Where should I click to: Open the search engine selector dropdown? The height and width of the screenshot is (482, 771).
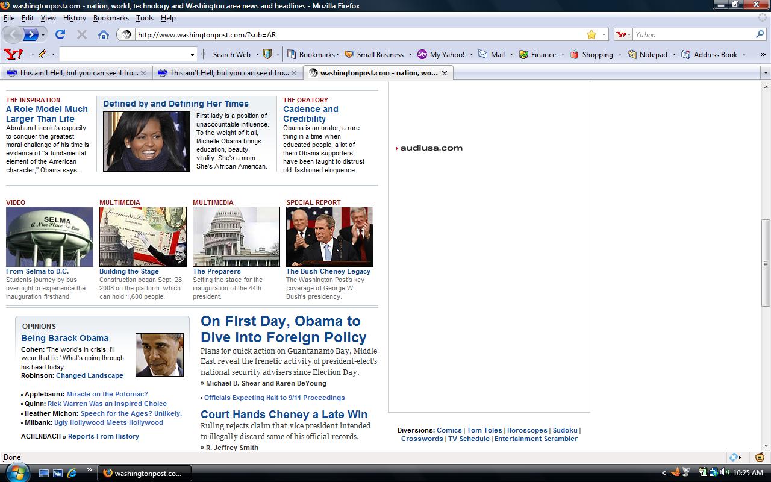(x=624, y=35)
